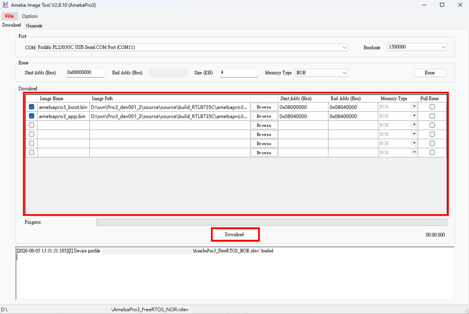Open the Baudrate dropdown
The height and width of the screenshot is (314, 469).
pos(417,47)
